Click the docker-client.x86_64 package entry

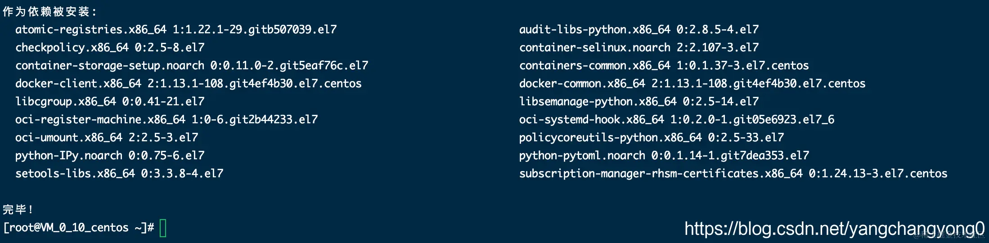pyautogui.click(x=188, y=84)
